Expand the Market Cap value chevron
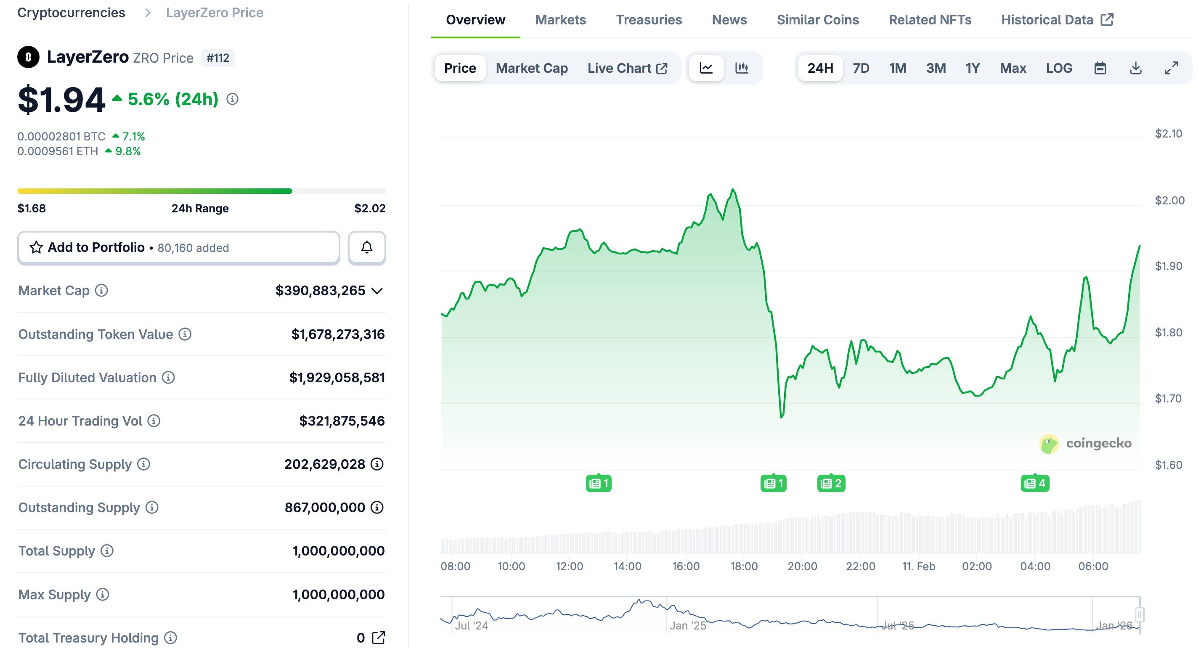Image resolution: width=1201 pixels, height=648 pixels. [377, 291]
